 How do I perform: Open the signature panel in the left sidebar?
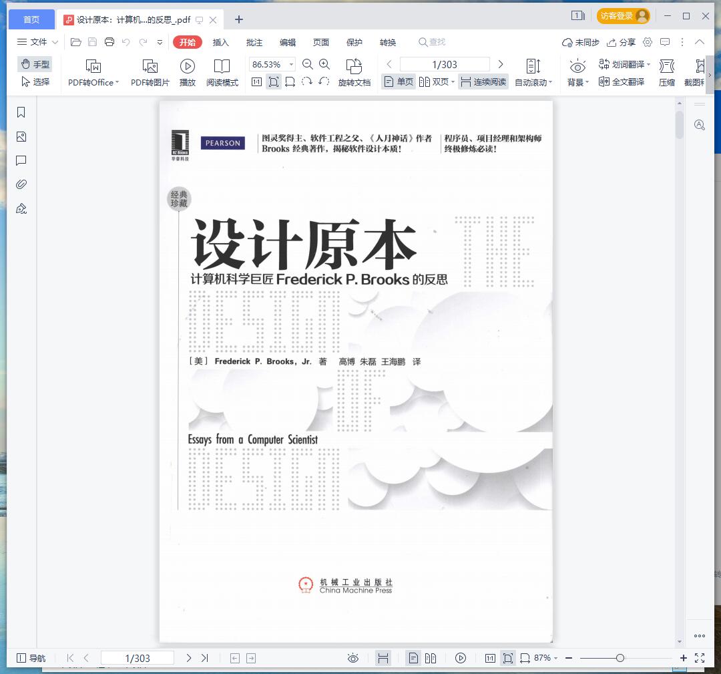pos(21,209)
